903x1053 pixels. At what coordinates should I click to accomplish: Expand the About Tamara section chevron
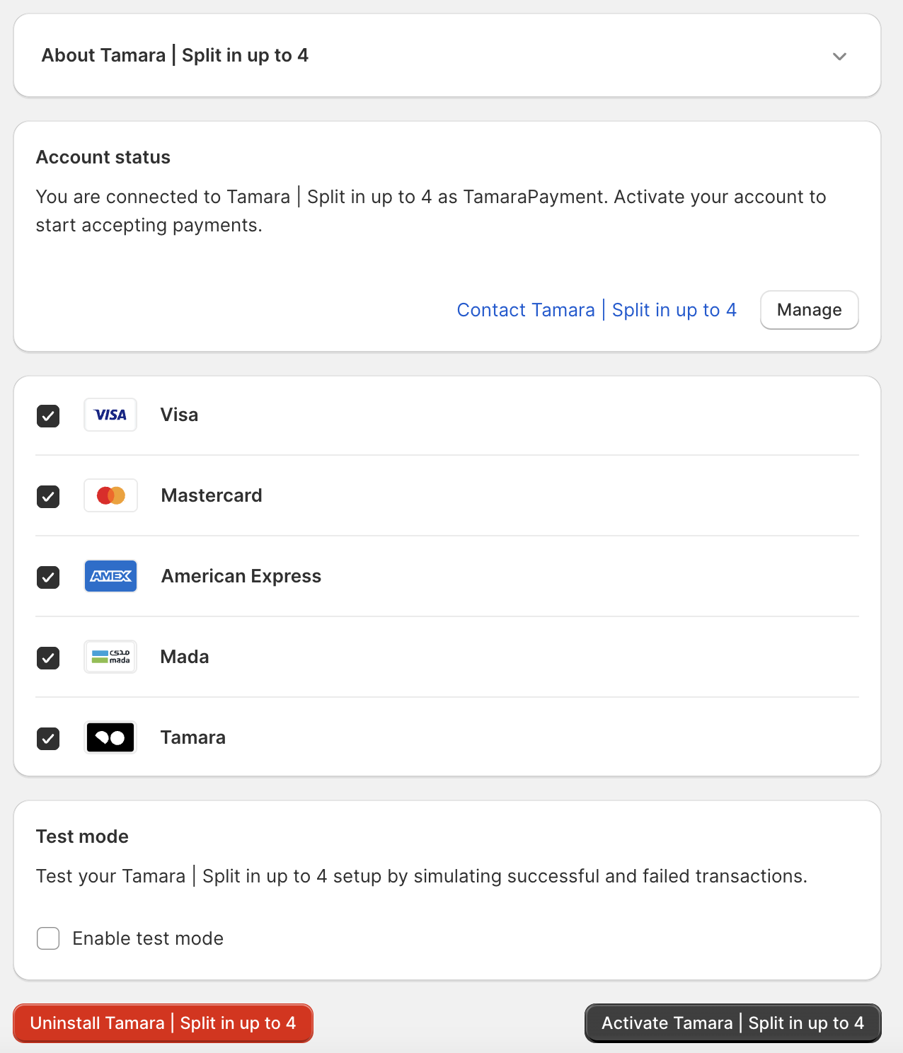click(839, 57)
